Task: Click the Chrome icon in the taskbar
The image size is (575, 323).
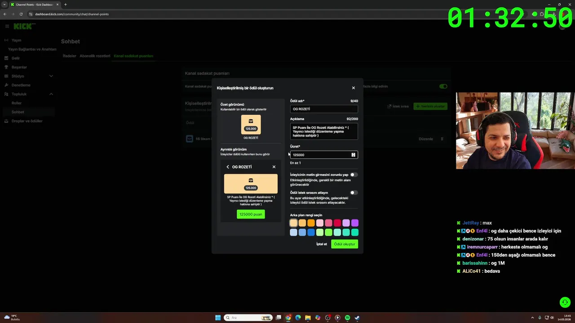Action: (x=288, y=318)
